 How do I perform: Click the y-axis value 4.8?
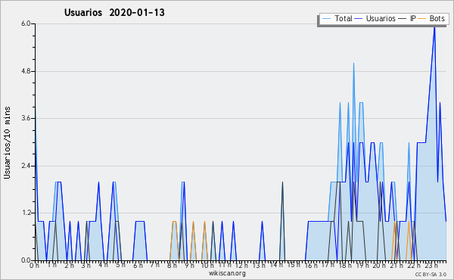tap(26, 71)
